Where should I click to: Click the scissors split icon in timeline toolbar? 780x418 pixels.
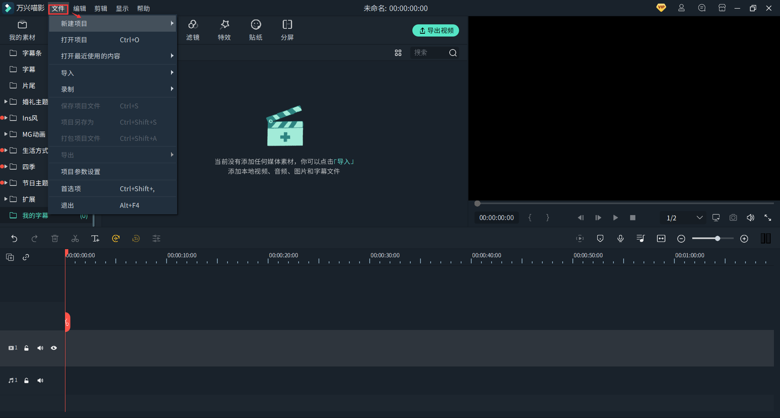pos(75,239)
